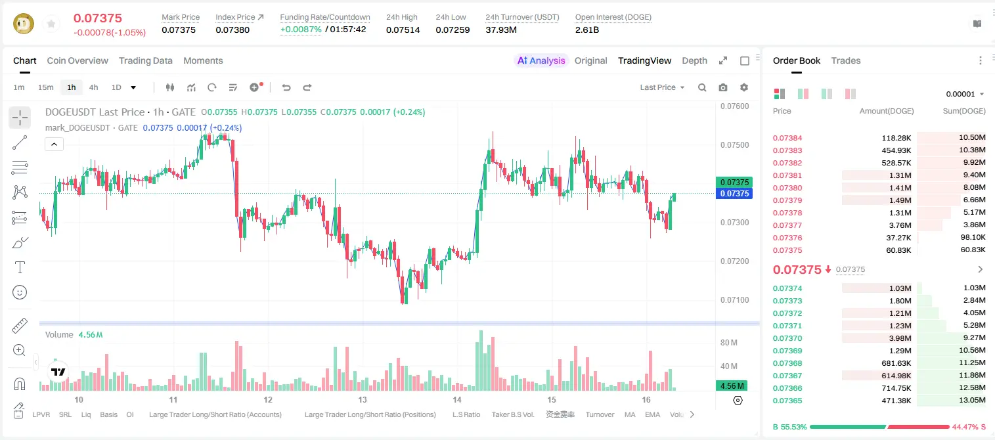
Task: Show only sell orders in order book
Action: (x=851, y=94)
